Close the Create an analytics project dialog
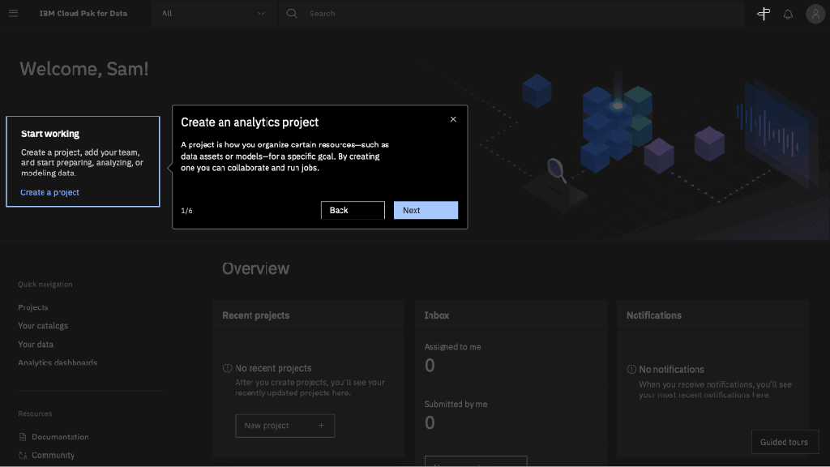Screen dimensions: 830x467 tap(453, 119)
